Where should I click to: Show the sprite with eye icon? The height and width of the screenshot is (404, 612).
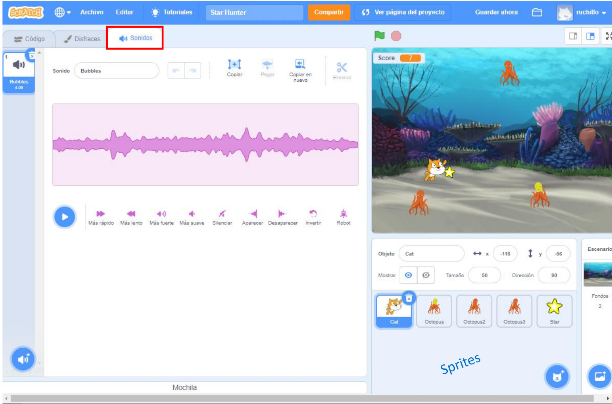tap(408, 275)
